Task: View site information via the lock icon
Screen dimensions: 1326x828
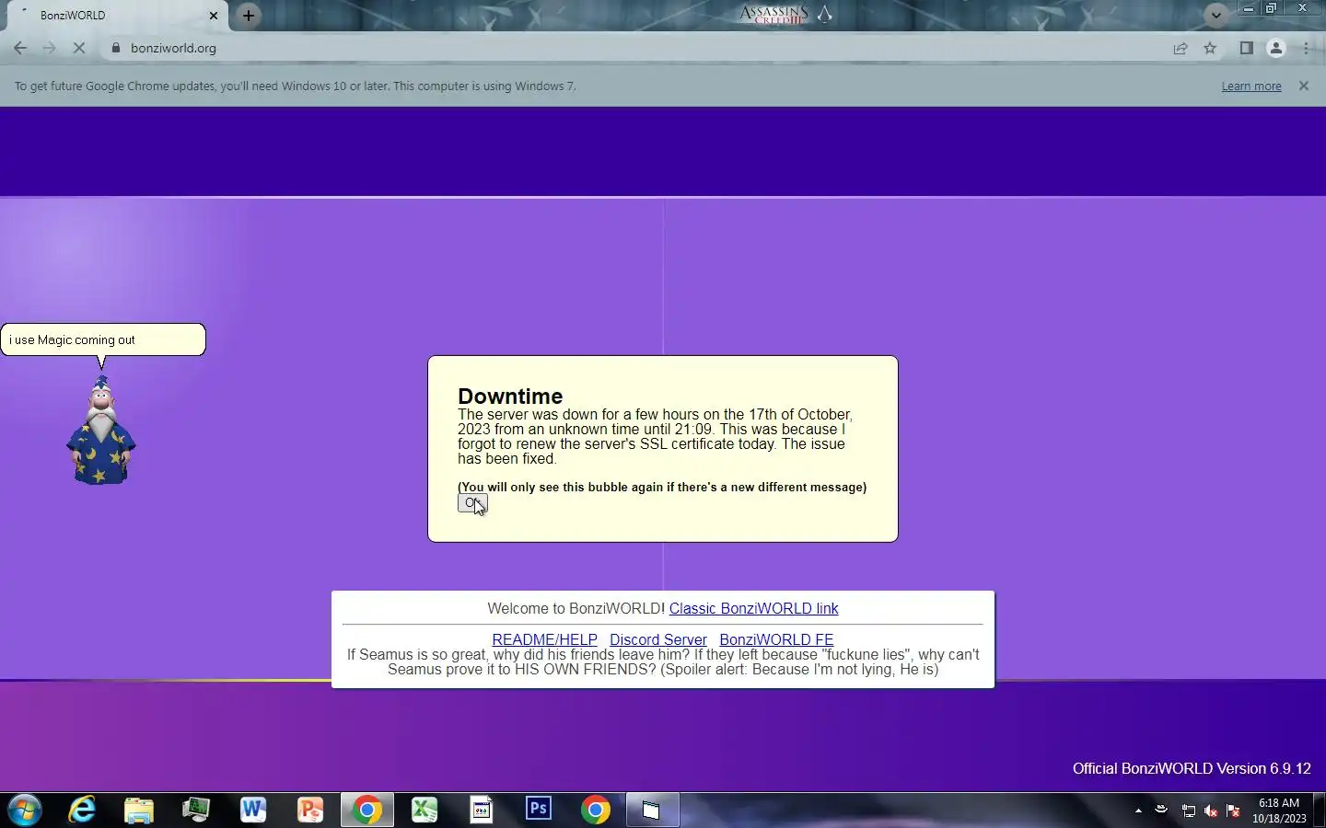Action: [x=115, y=48]
